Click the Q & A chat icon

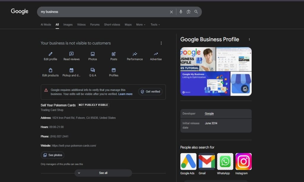93,70
